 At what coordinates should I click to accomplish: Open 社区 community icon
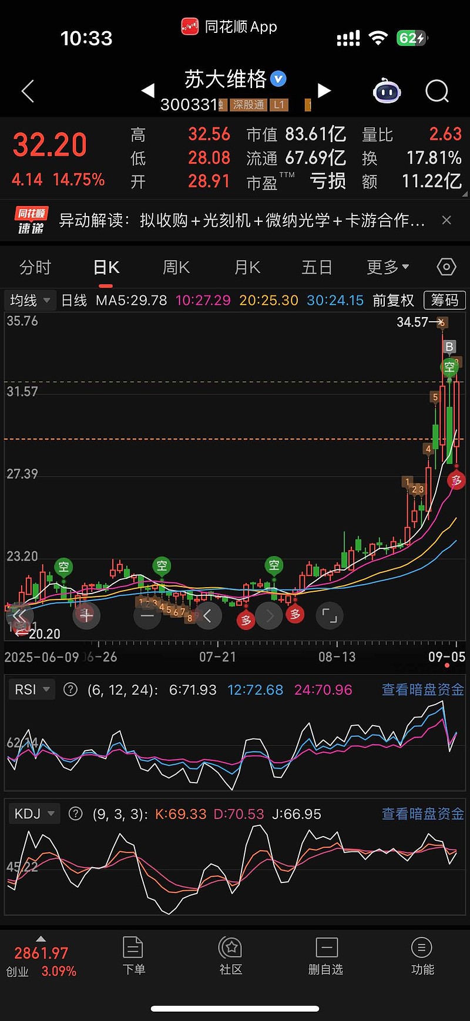[231, 956]
